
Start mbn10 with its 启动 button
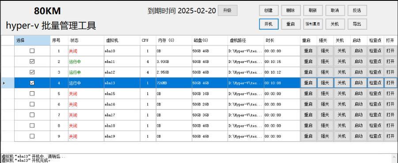click(359, 51)
